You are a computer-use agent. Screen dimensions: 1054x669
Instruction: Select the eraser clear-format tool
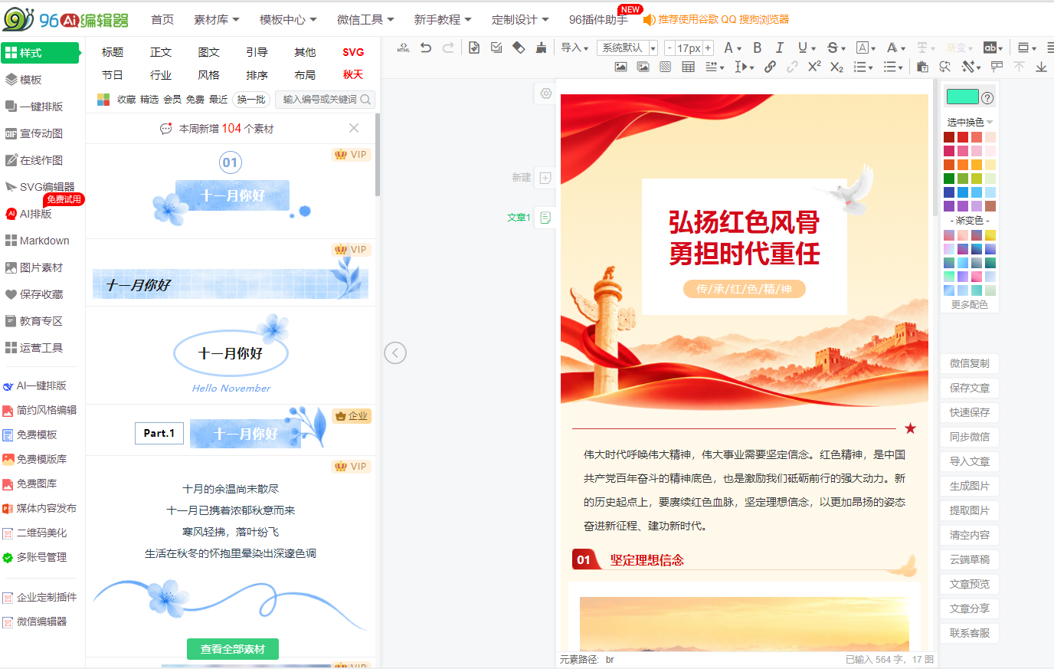click(x=519, y=48)
